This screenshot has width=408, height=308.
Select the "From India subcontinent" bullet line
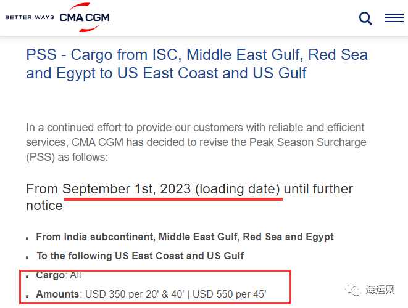coord(185,237)
